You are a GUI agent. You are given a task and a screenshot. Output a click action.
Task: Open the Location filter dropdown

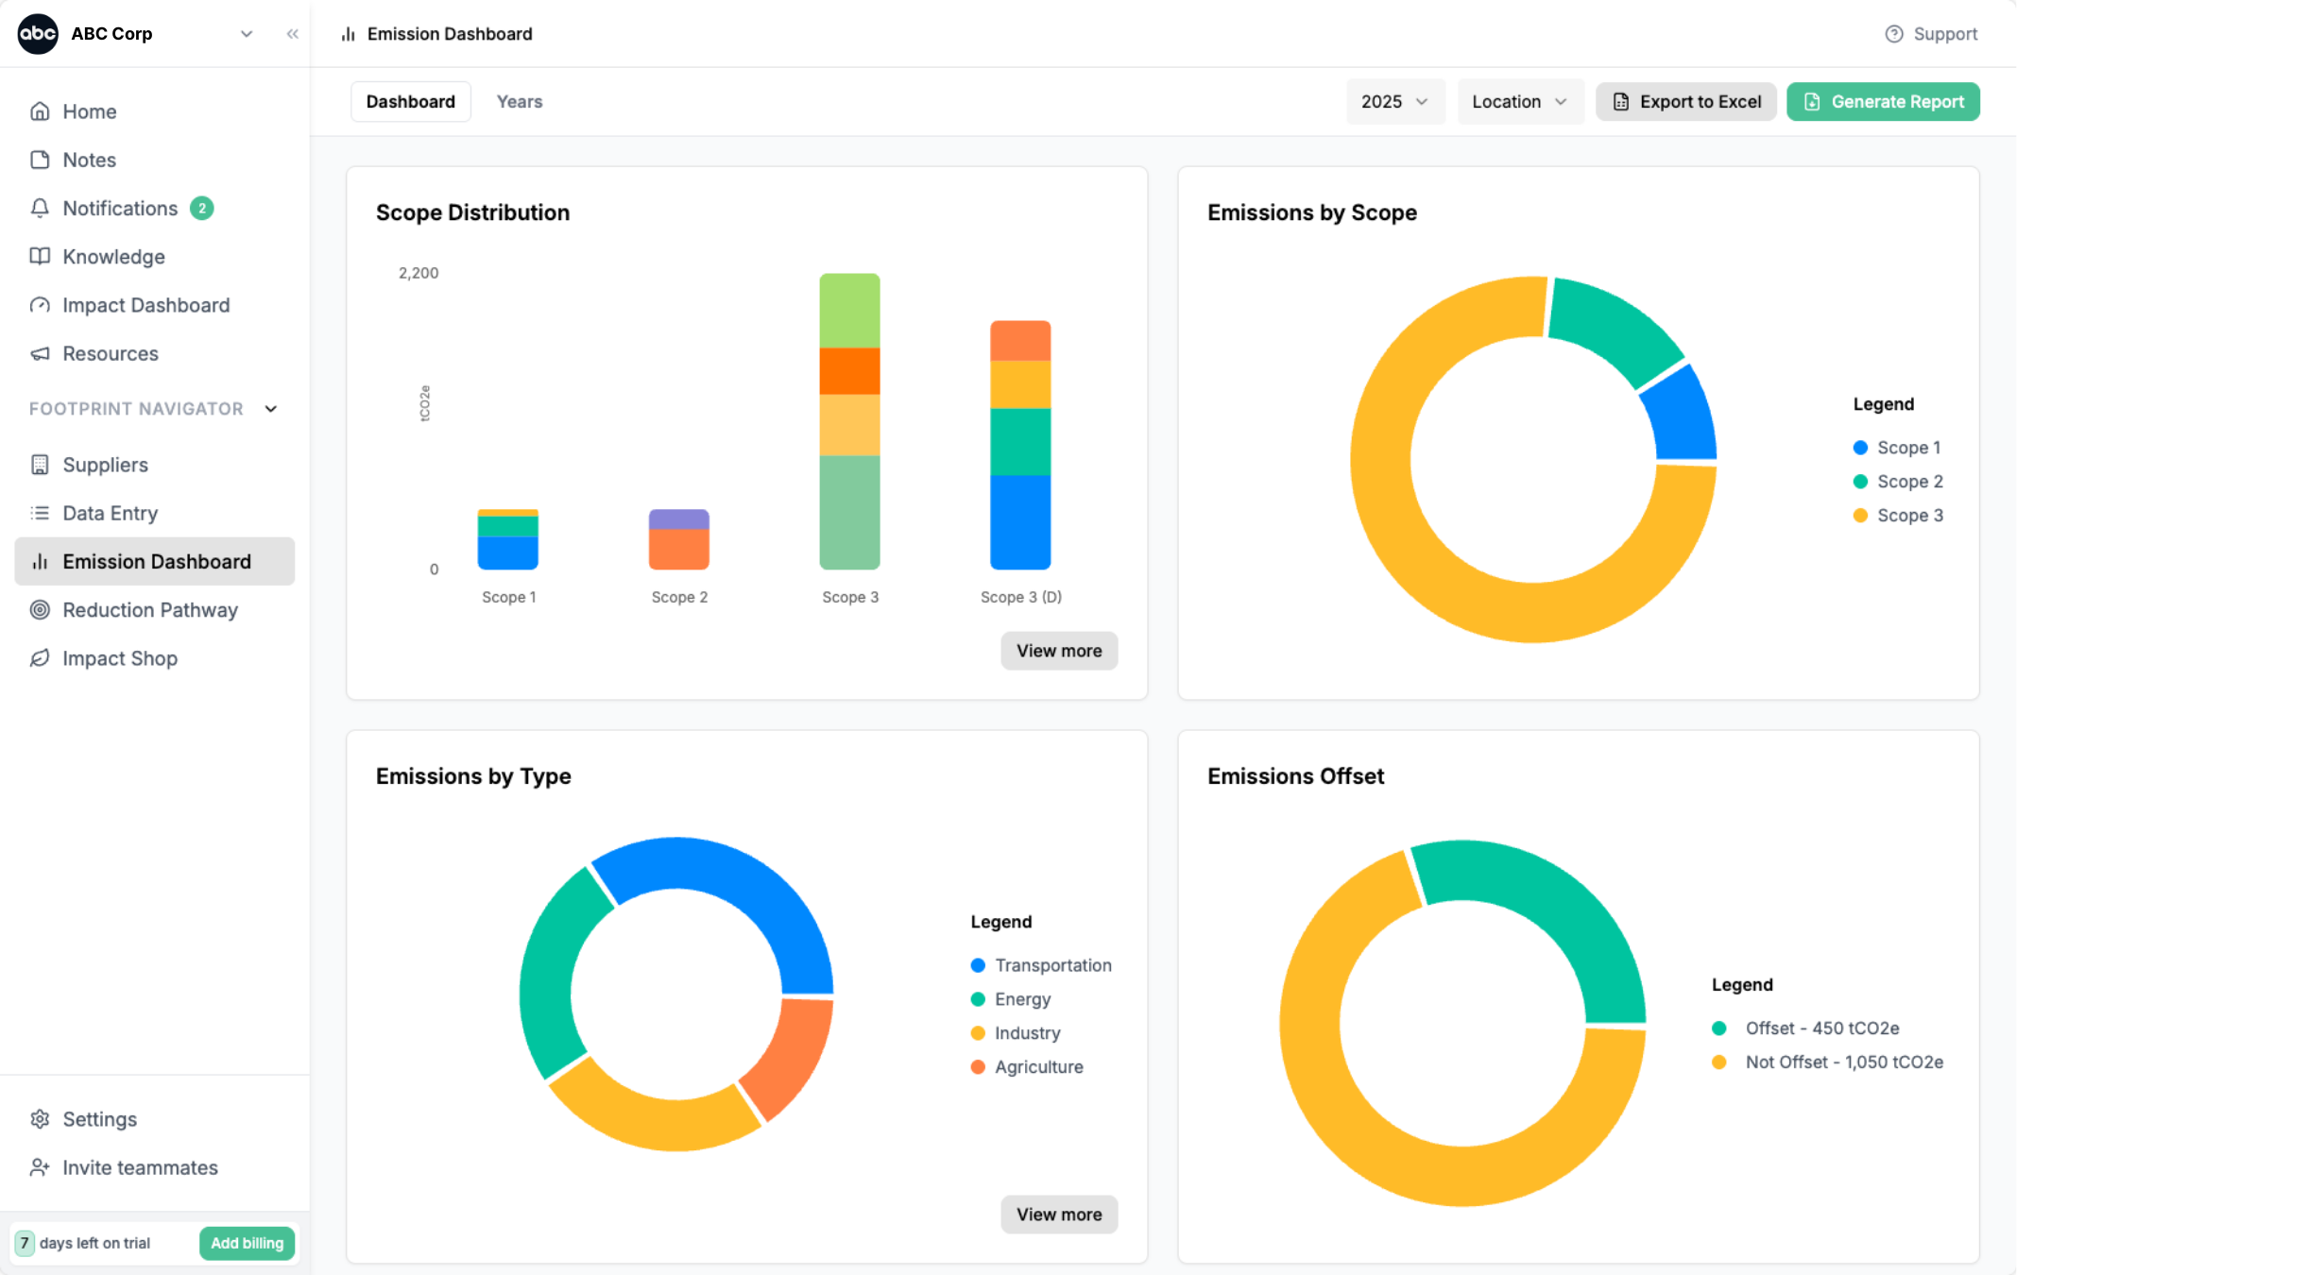tap(1520, 102)
